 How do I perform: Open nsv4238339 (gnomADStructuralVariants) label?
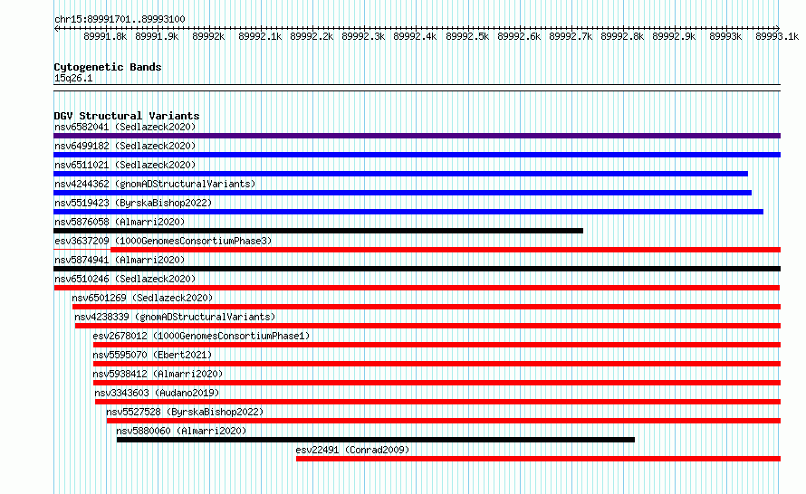click(175, 317)
